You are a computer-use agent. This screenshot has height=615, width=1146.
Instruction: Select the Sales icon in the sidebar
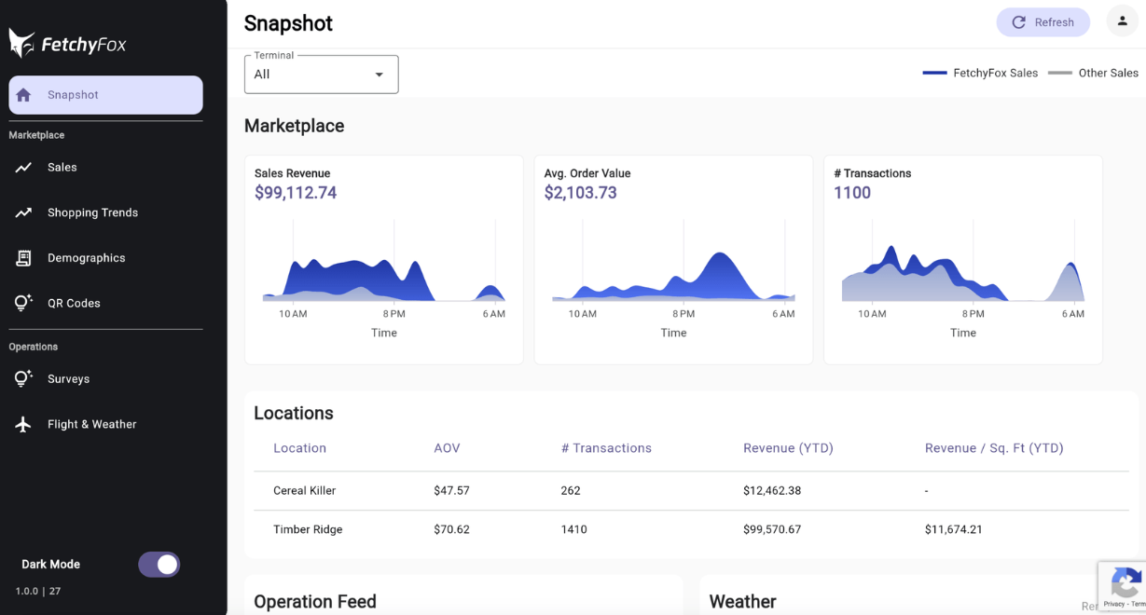pos(24,167)
